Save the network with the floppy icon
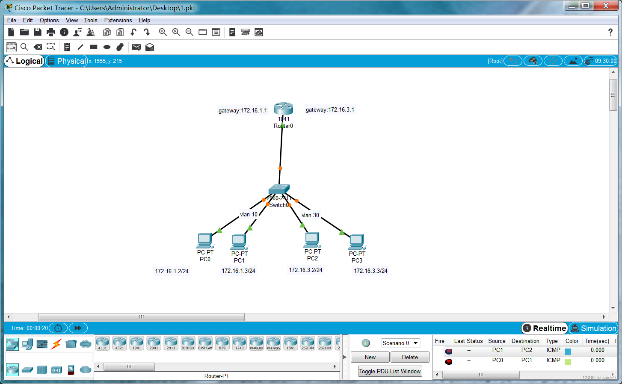 coord(38,32)
